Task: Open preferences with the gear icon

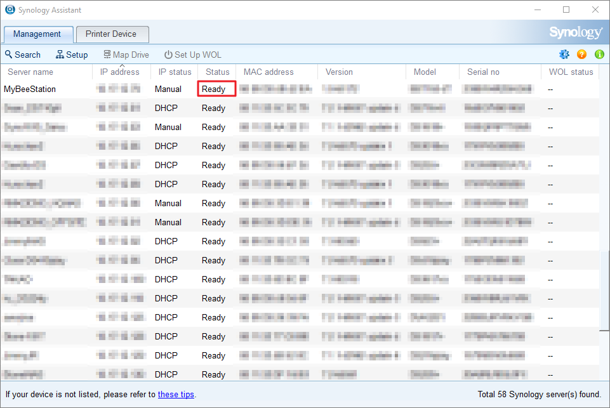Action: 564,55
